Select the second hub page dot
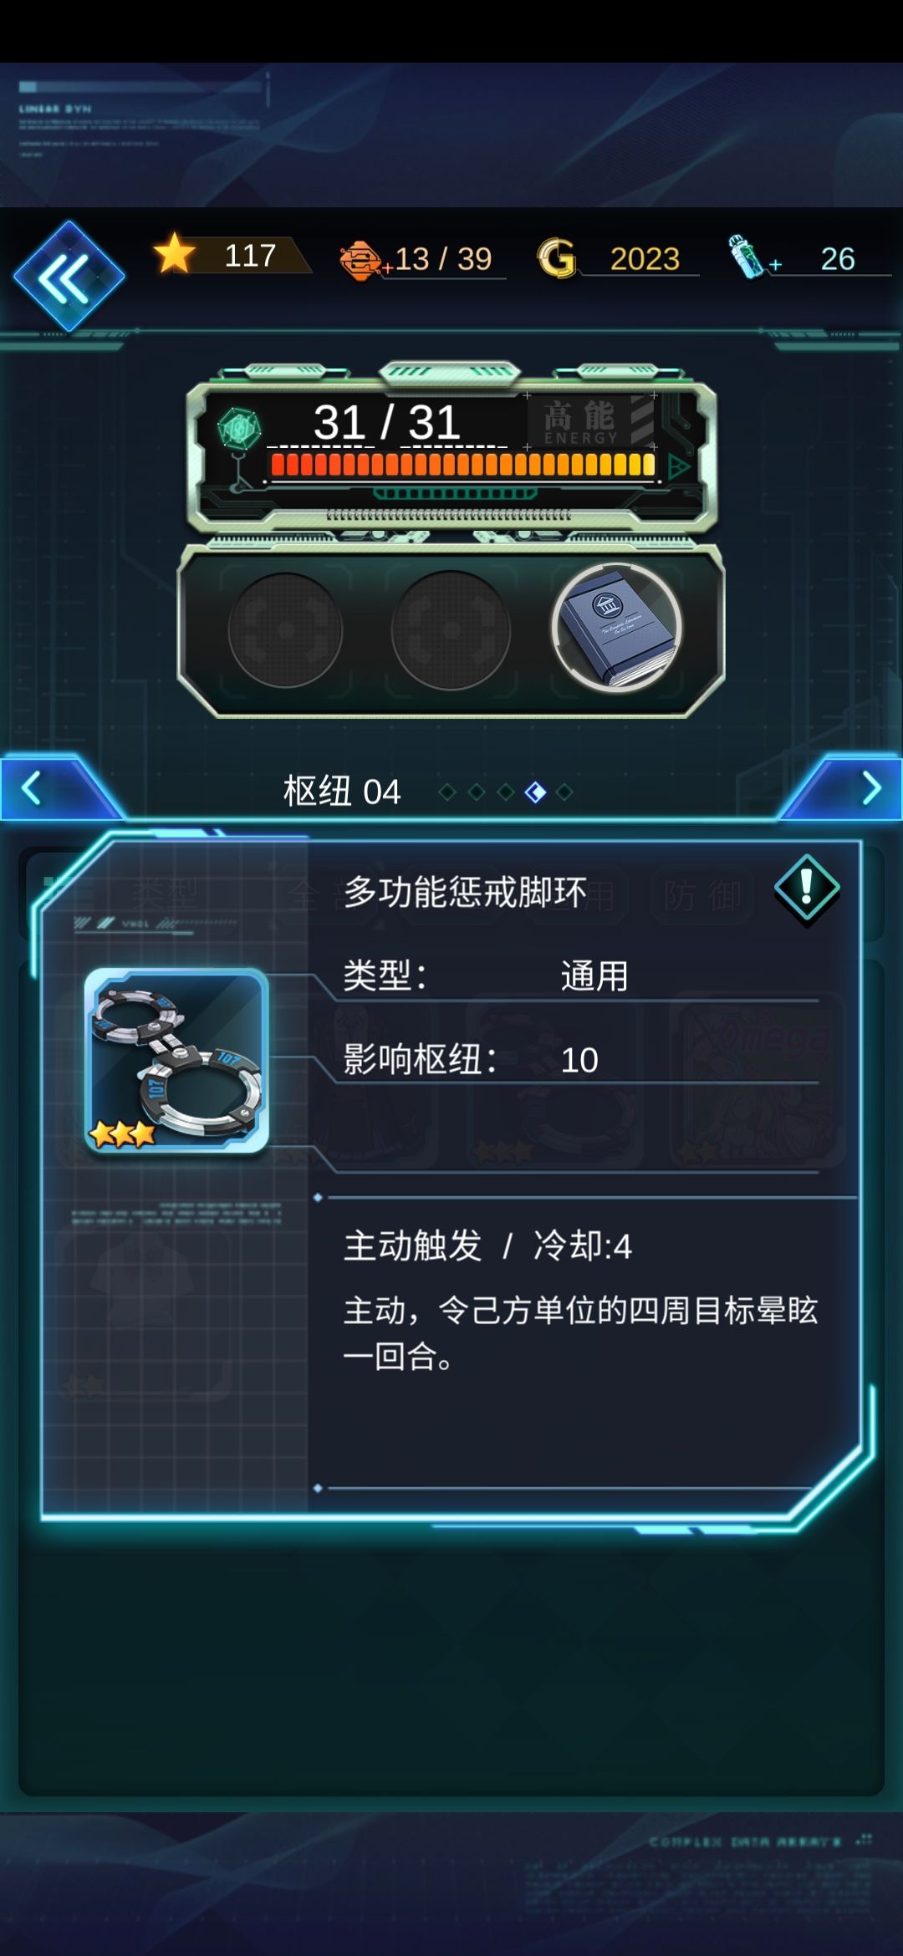Viewport: 903px width, 1956px height. pos(477,792)
